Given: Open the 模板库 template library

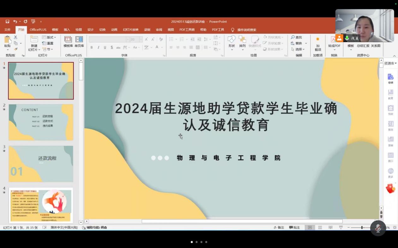Looking at the screenshot, I should pyautogui.click(x=68, y=41).
